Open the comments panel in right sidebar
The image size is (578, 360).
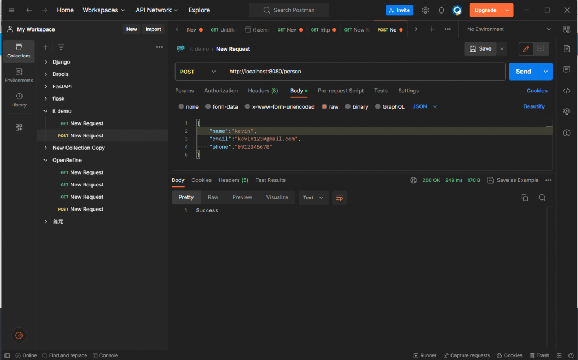click(567, 69)
